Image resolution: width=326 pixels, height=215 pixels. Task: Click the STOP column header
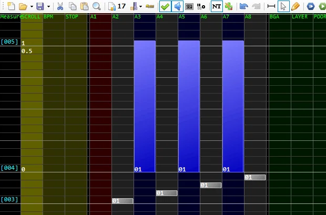point(72,17)
